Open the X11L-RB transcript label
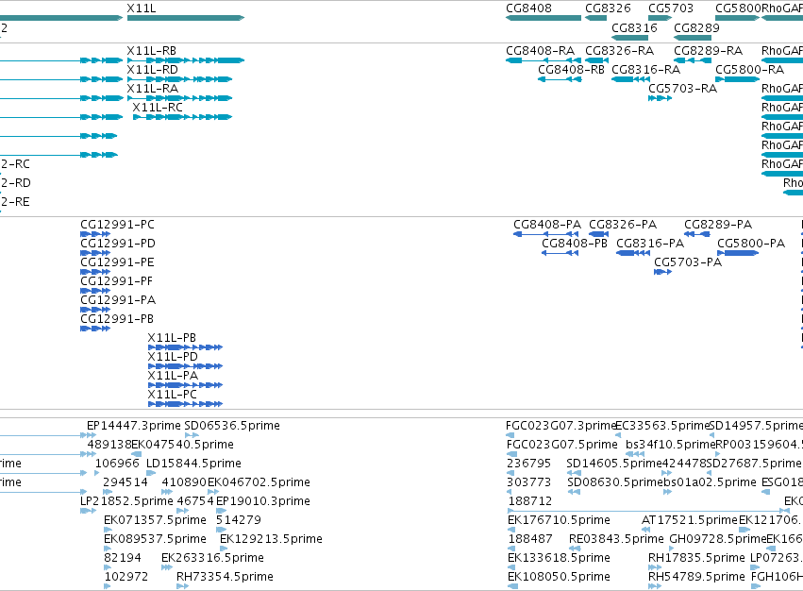The width and height of the screenshot is (803, 591). (x=152, y=51)
